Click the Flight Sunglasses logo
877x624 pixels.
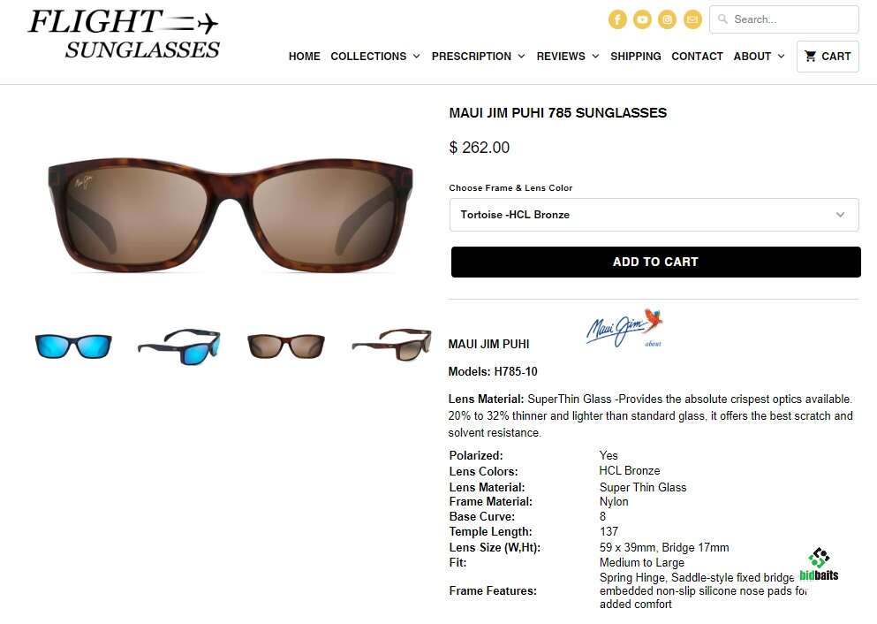tap(124, 34)
